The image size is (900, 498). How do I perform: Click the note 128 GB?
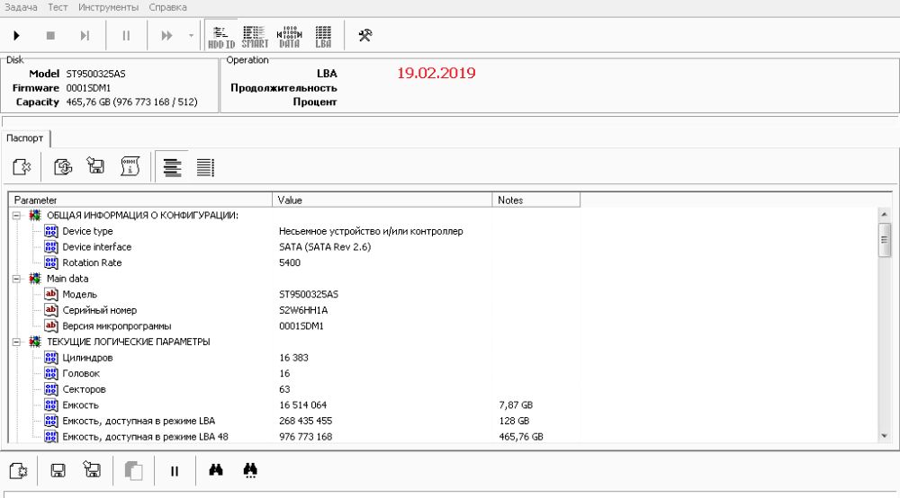tap(514, 421)
